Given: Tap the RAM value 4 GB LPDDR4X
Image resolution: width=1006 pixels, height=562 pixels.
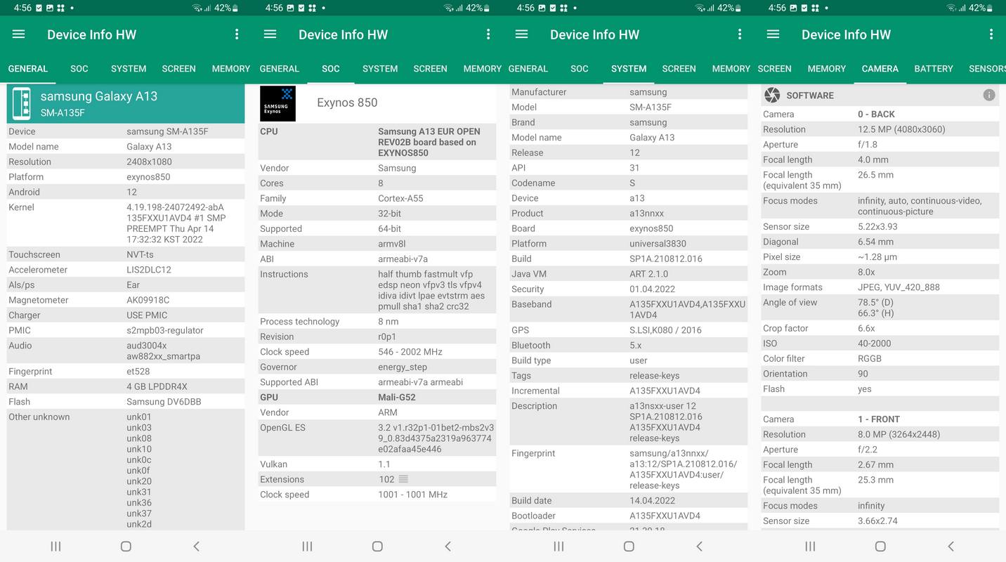Looking at the screenshot, I should (x=157, y=386).
